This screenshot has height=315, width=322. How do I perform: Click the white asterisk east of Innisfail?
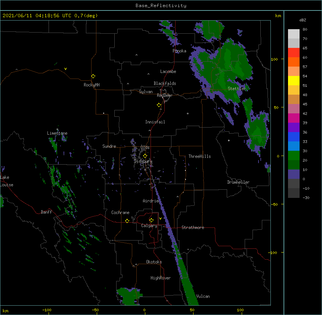click(188, 113)
